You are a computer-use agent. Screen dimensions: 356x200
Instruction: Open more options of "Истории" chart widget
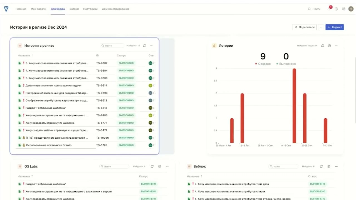tap(336, 46)
